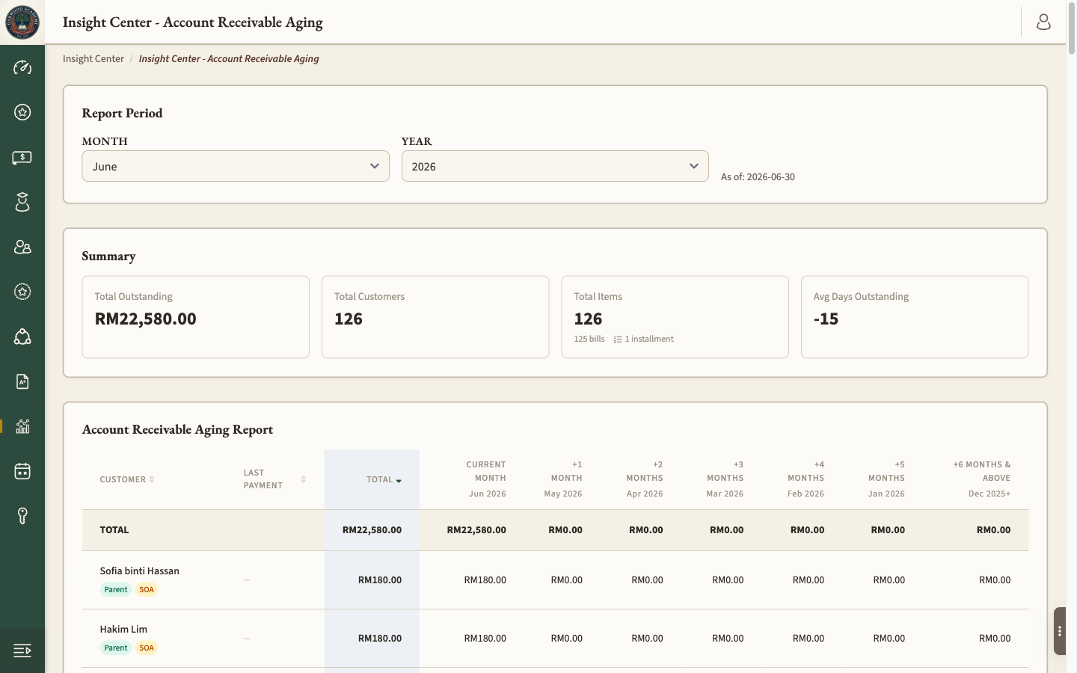Open the student graduate sidebar icon

coord(22,202)
